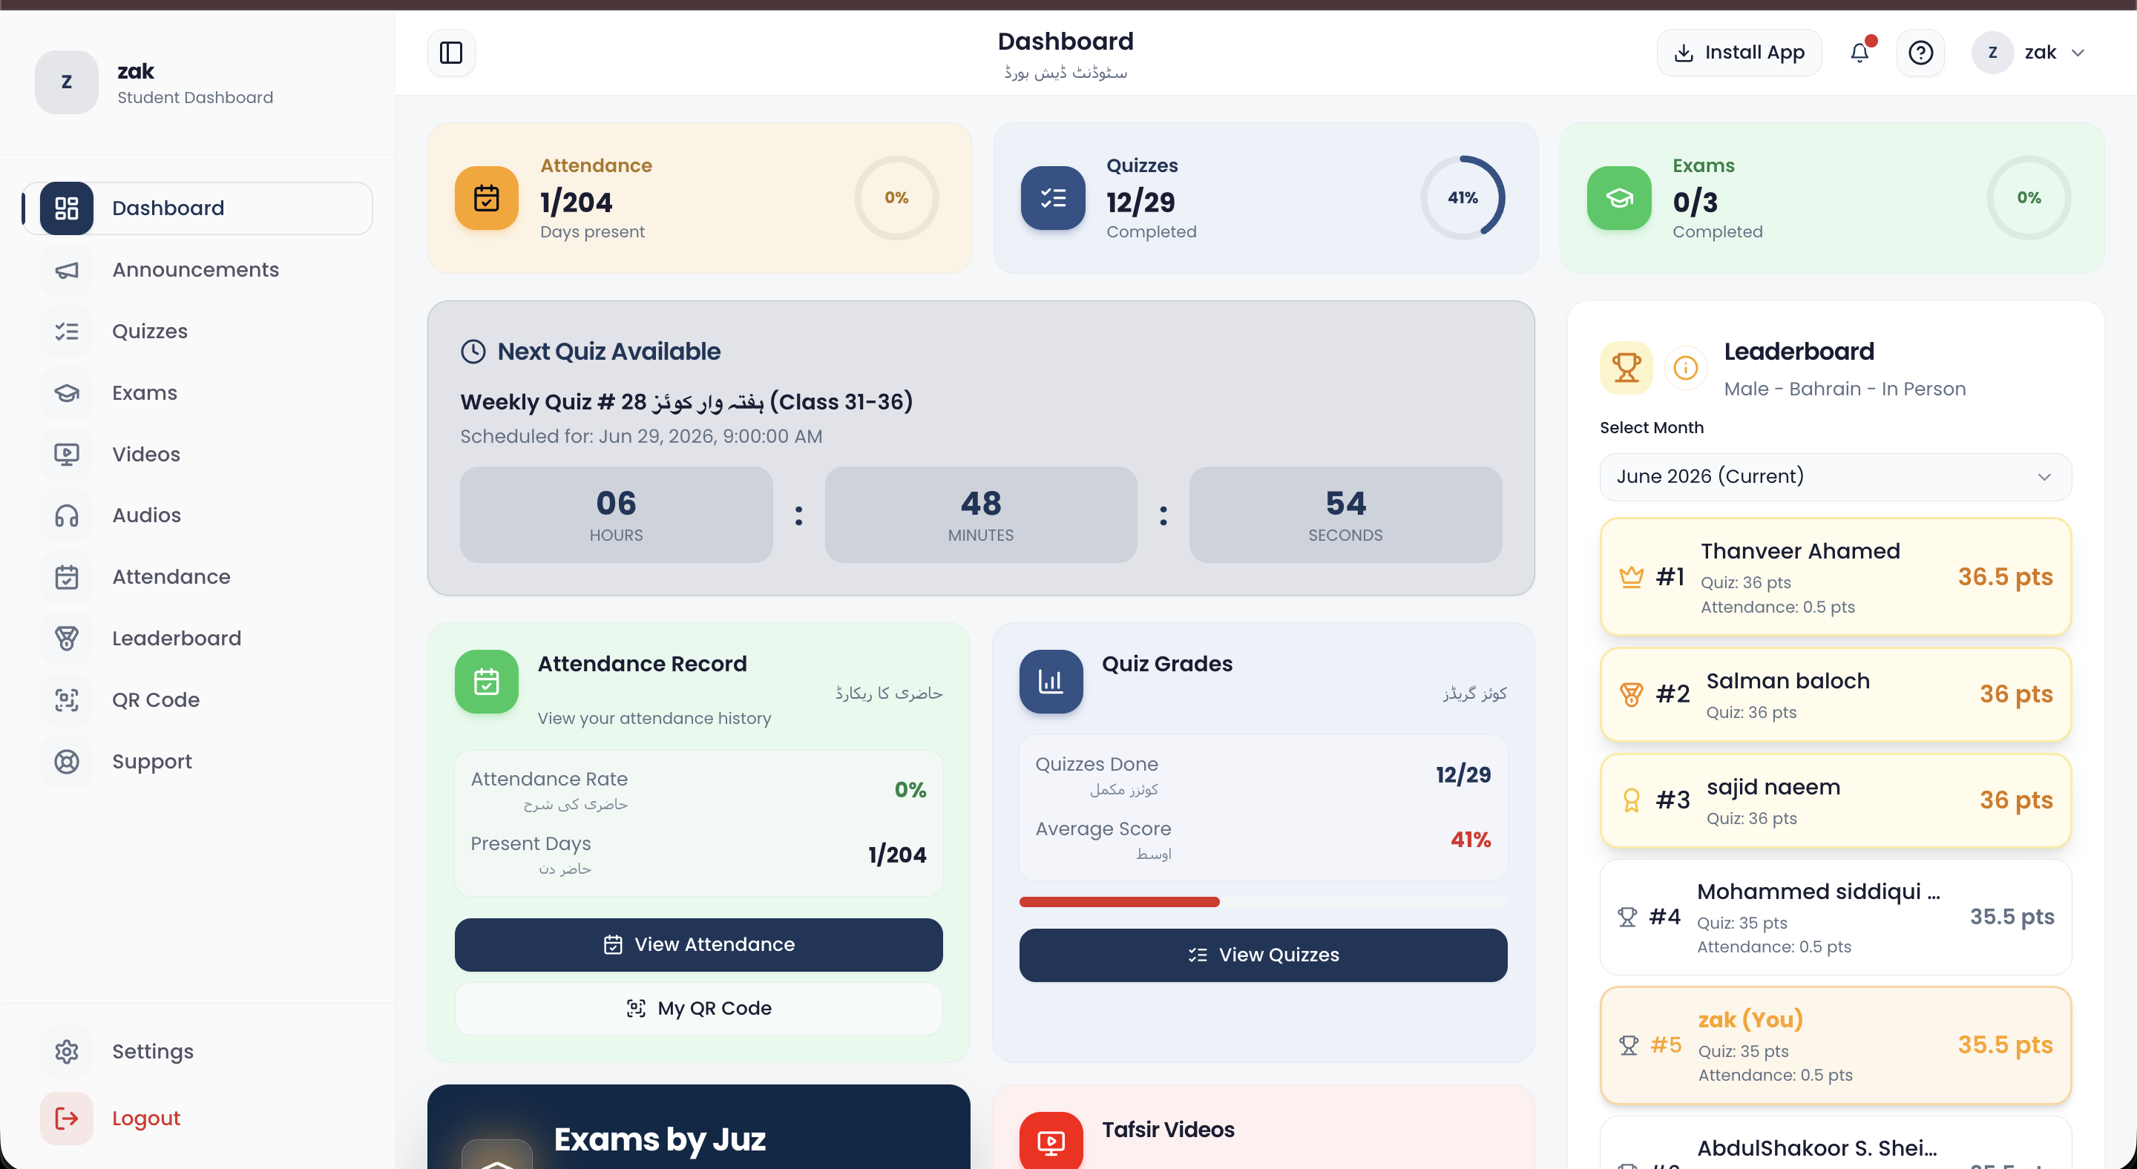
Task: Navigate to Videos in the sidebar
Action: coord(197,455)
